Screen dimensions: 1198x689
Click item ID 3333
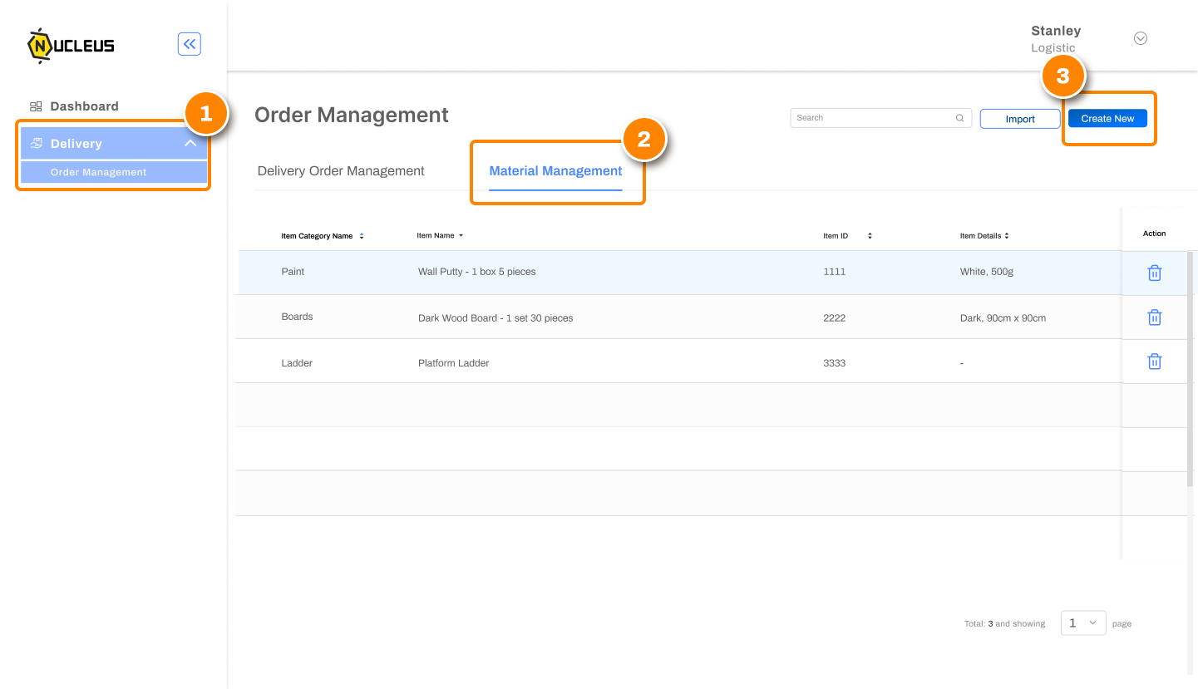coord(835,363)
